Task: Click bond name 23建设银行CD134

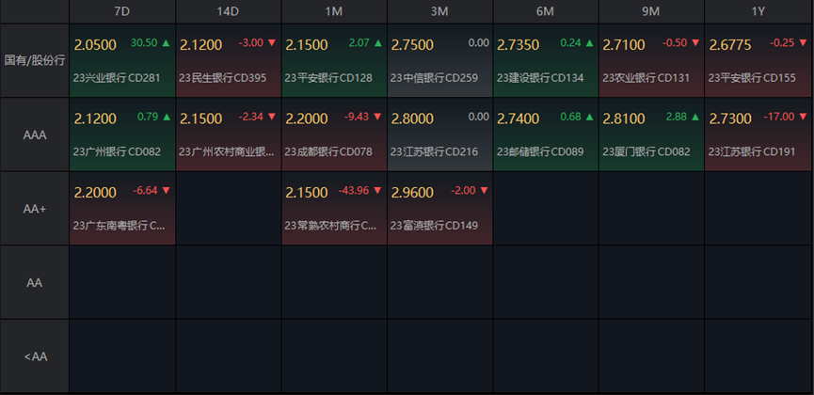Action: (x=540, y=78)
